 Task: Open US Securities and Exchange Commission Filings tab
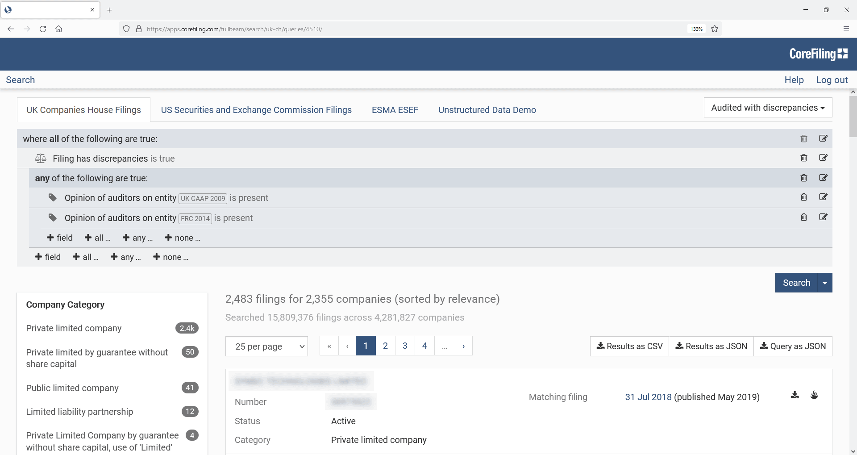256,110
